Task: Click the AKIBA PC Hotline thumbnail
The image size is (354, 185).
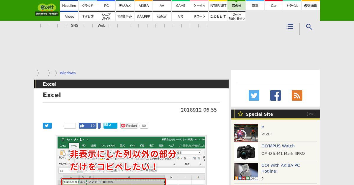Action: [x=246, y=171]
